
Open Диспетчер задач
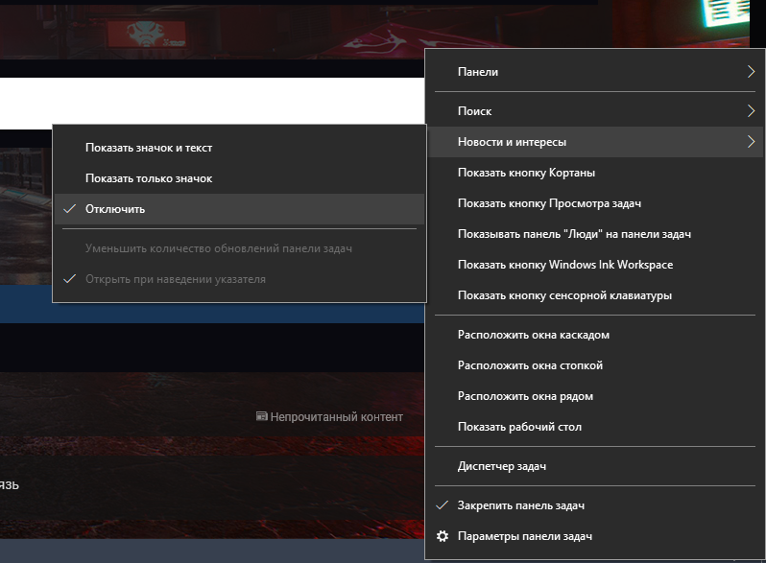click(x=501, y=466)
